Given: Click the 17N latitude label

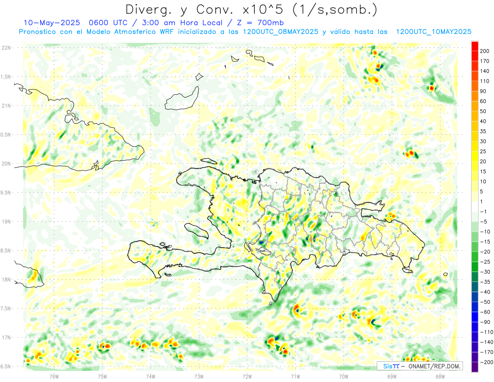Looking at the screenshot, I should (6, 337).
